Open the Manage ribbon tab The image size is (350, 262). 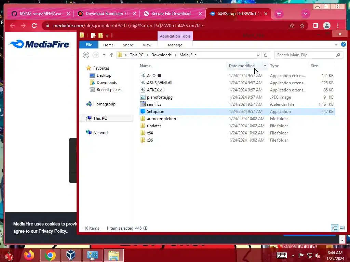coord(175,45)
